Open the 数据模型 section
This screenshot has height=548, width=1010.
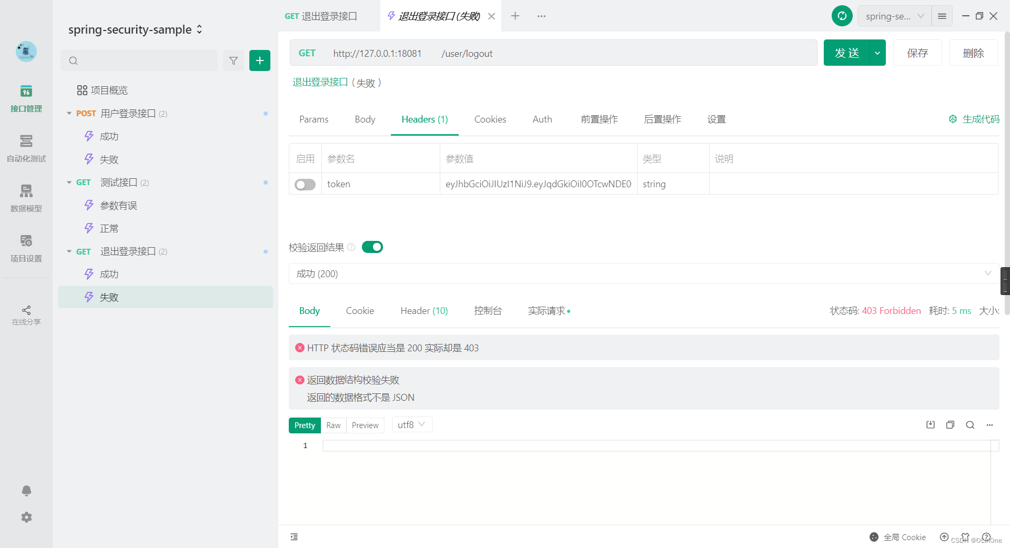click(26, 199)
